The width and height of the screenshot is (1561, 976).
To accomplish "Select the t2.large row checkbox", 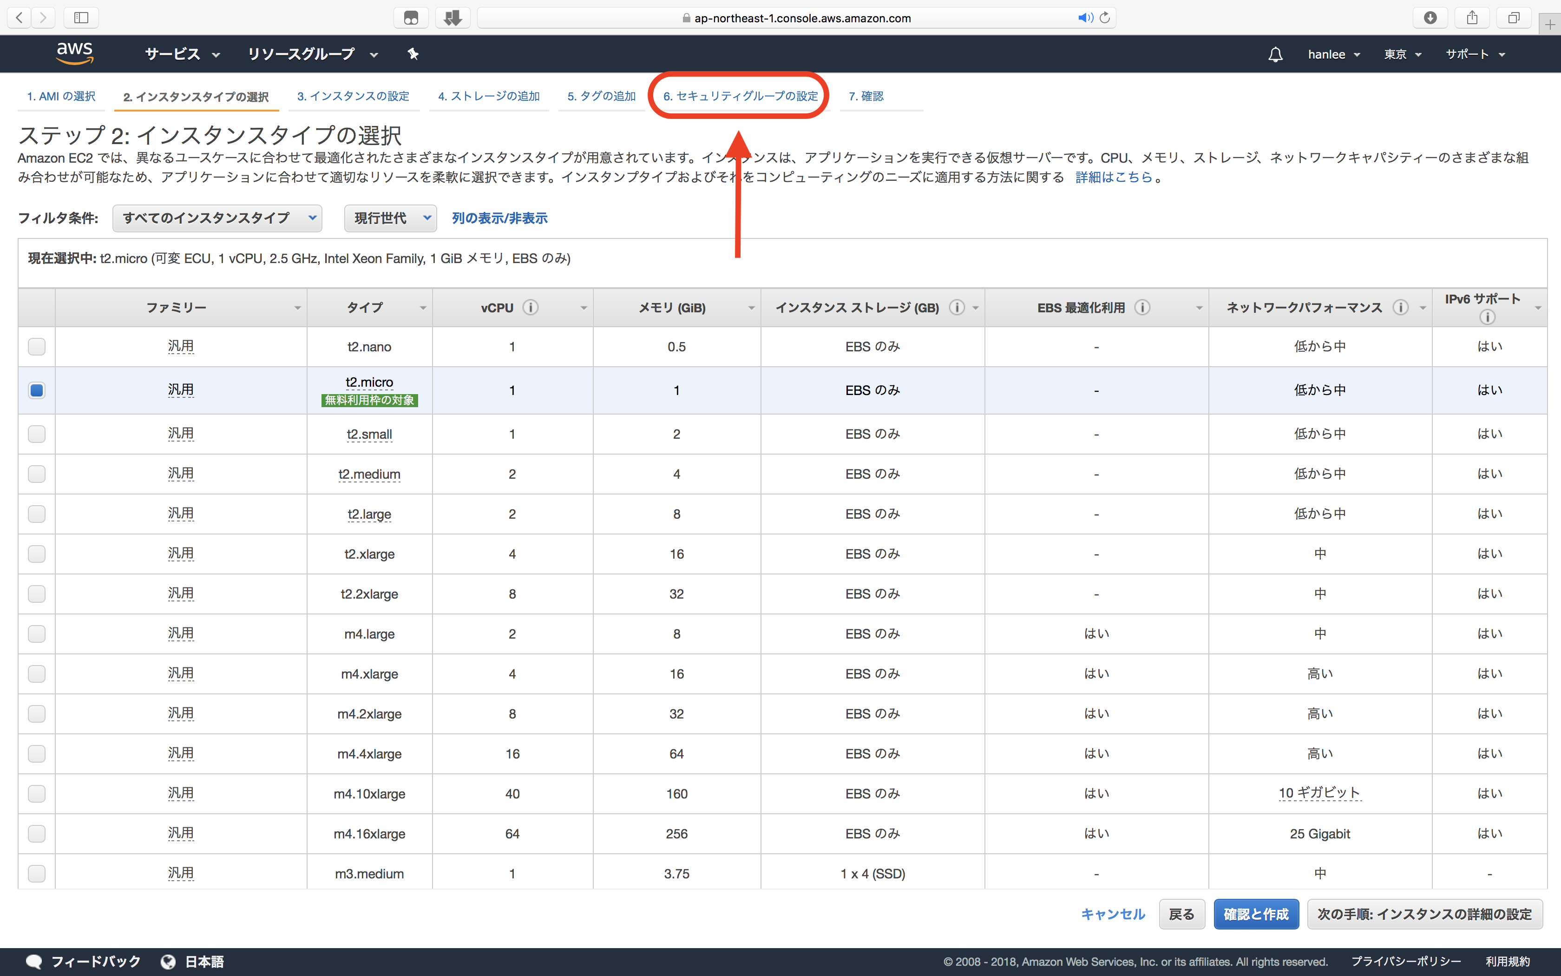I will (x=37, y=514).
